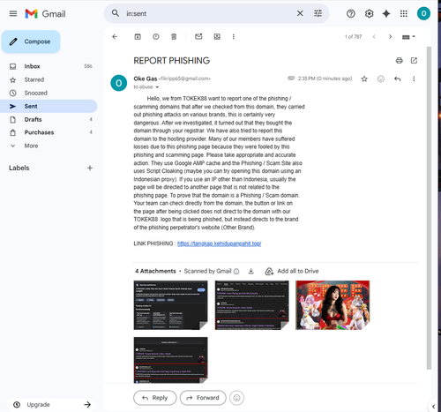
Task: Open the Drafts folder
Action: coord(49,119)
